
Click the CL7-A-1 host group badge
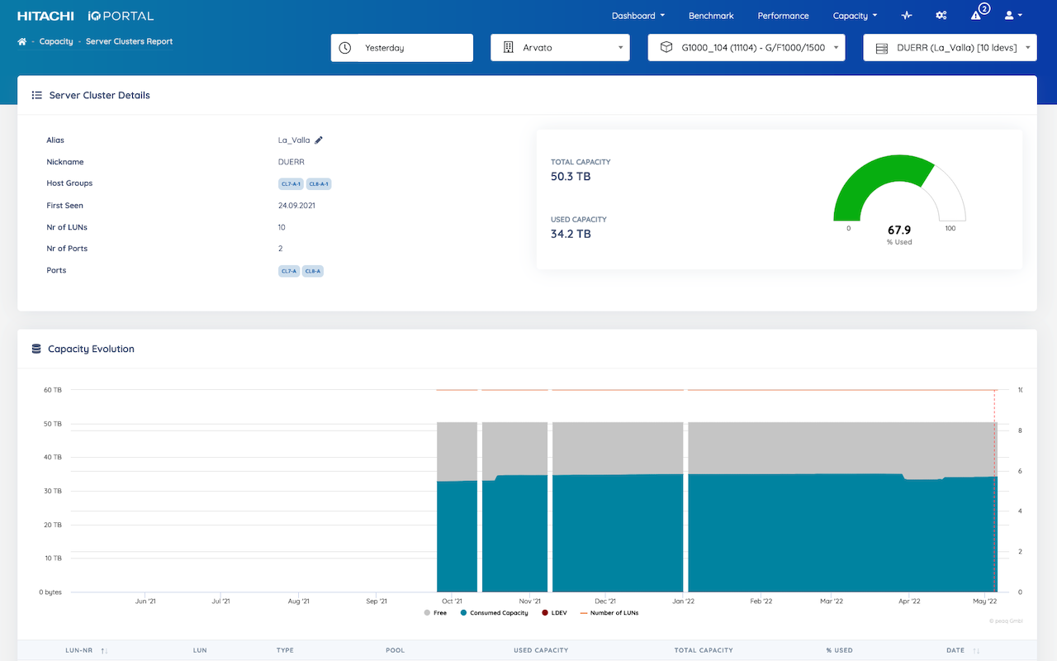click(291, 184)
